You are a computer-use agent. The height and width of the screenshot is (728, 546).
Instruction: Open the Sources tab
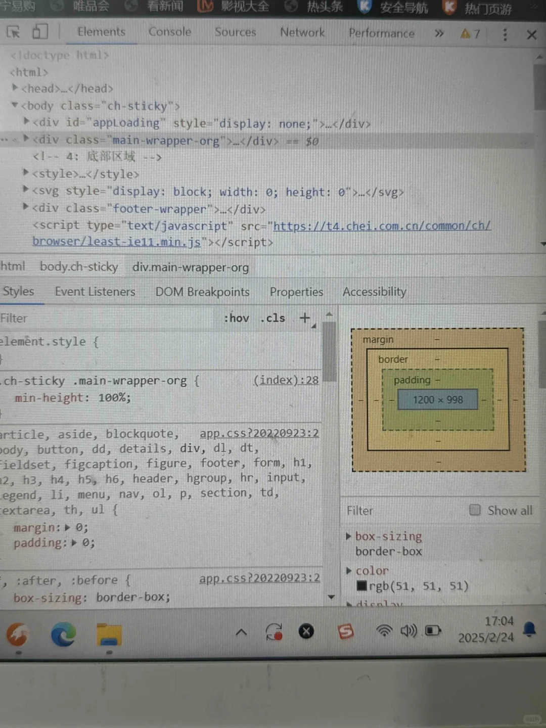pos(236,32)
